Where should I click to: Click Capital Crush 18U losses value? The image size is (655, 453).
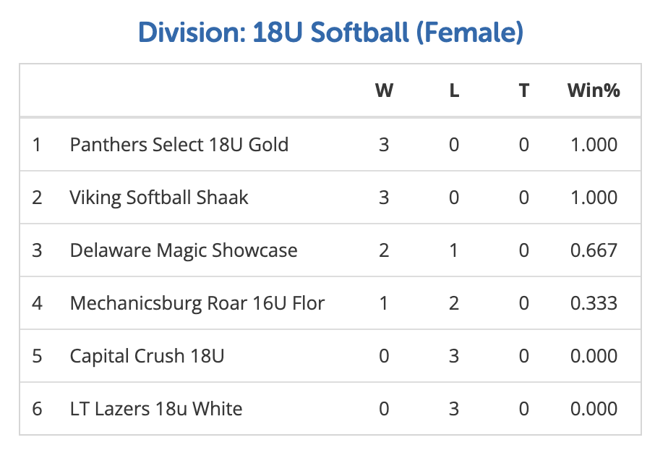[454, 356]
